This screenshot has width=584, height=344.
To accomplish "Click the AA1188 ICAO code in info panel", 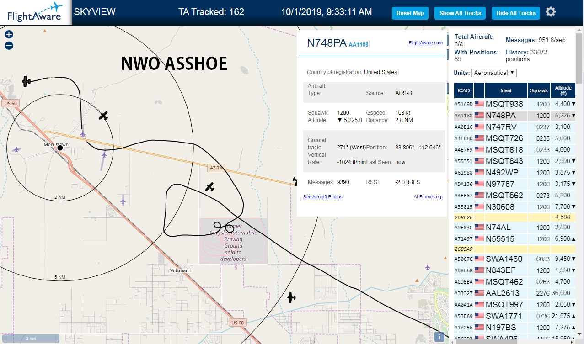I will pyautogui.click(x=359, y=45).
